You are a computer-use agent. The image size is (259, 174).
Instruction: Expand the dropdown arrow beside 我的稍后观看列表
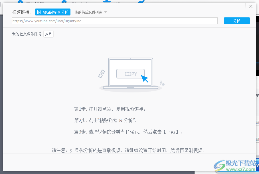[x=105, y=12]
